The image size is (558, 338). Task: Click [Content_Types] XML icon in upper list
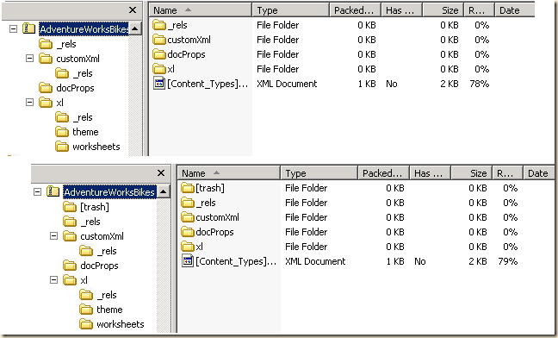159,84
